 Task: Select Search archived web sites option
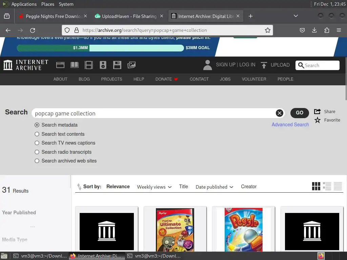37,161
